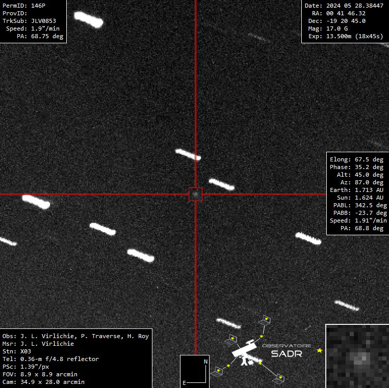Click the lowest right laptop icon in the logo
Viewport: 389px width, 388px height.
tap(278, 379)
